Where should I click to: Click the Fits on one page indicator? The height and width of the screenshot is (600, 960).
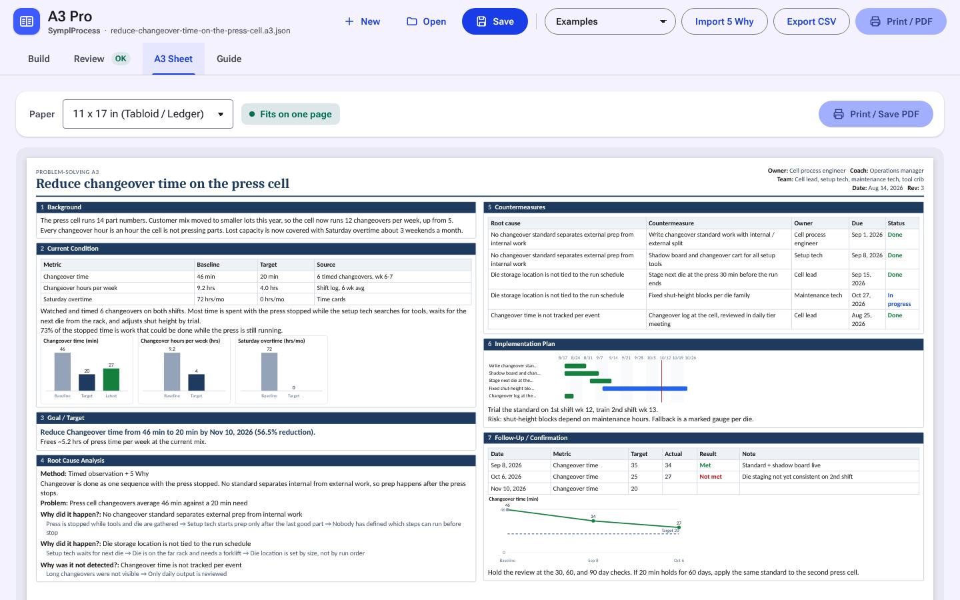click(x=291, y=114)
